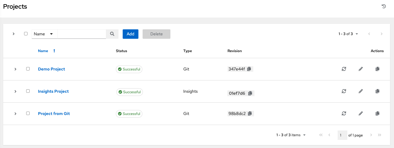Click the search magnifying glass button

[112, 34]
